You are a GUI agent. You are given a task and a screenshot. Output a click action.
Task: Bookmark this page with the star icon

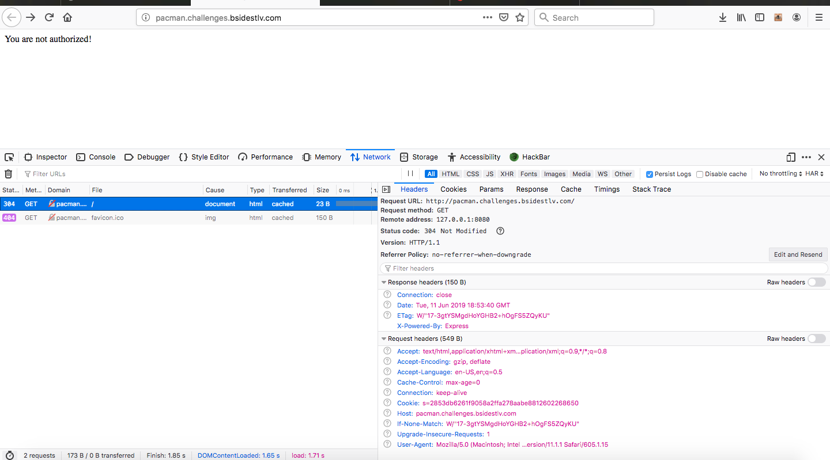pyautogui.click(x=520, y=17)
